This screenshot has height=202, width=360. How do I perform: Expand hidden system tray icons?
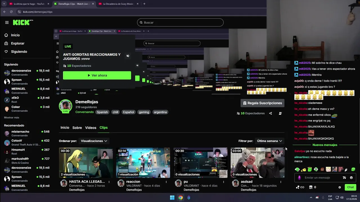point(311,198)
